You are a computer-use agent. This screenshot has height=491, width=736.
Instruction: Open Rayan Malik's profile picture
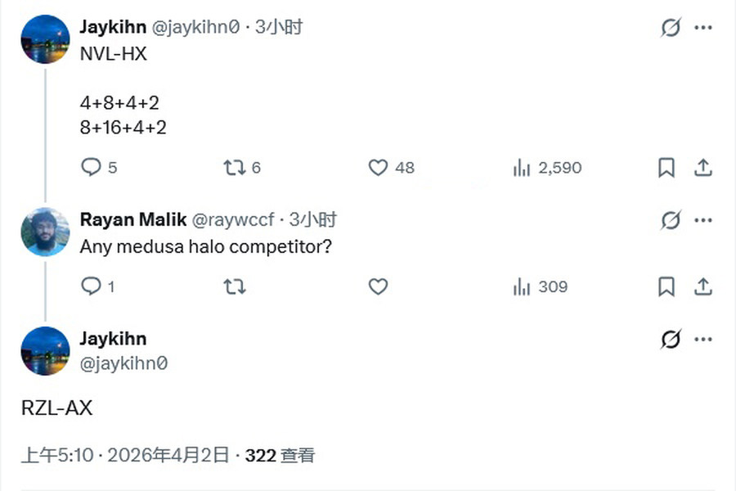pyautogui.click(x=45, y=232)
